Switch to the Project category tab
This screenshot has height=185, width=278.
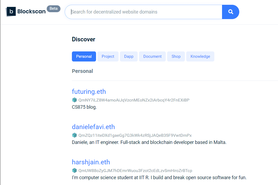pos(108,56)
